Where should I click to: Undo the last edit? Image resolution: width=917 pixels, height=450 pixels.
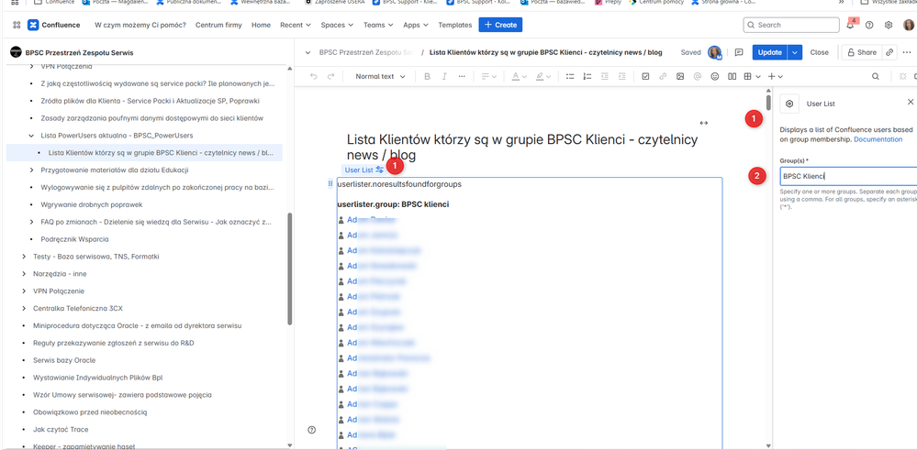pos(313,76)
